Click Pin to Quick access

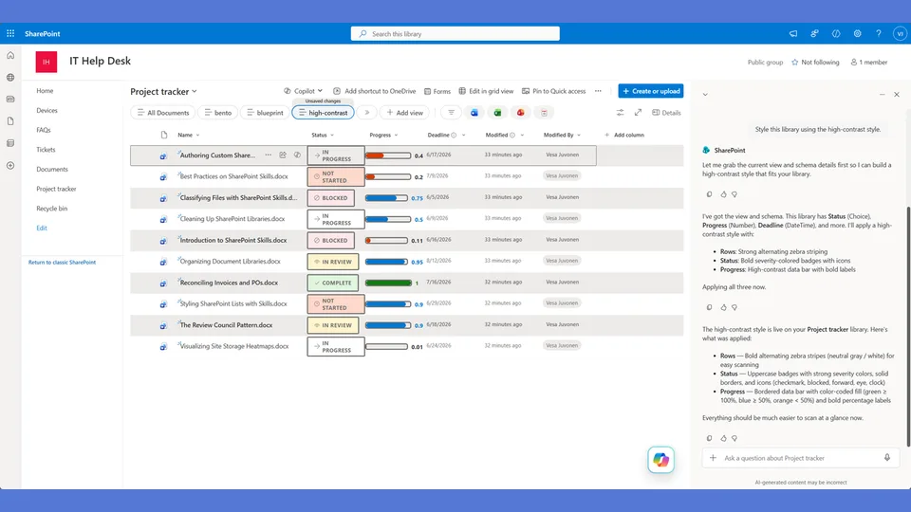tap(553, 91)
